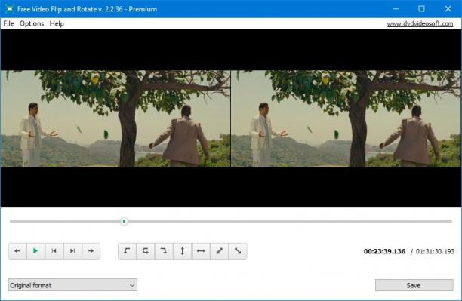
Task: Click the original video preview on the left
Action: click(x=115, y=118)
